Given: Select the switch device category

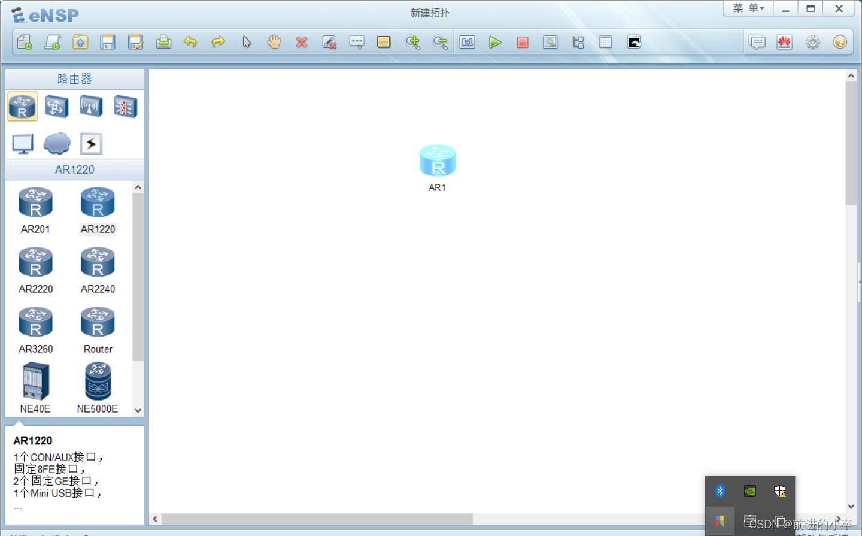Looking at the screenshot, I should [x=56, y=107].
